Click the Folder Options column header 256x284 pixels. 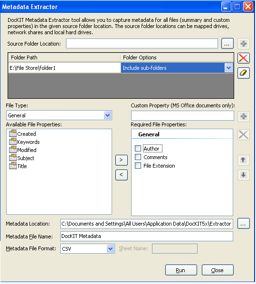point(177,57)
